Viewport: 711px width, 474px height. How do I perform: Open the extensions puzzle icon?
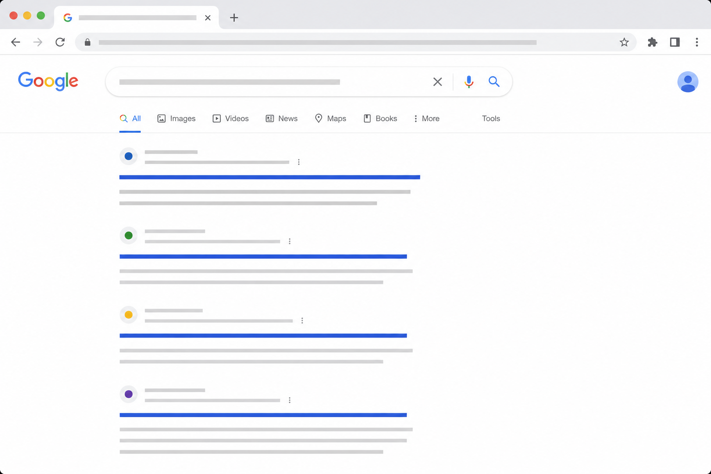tap(652, 42)
